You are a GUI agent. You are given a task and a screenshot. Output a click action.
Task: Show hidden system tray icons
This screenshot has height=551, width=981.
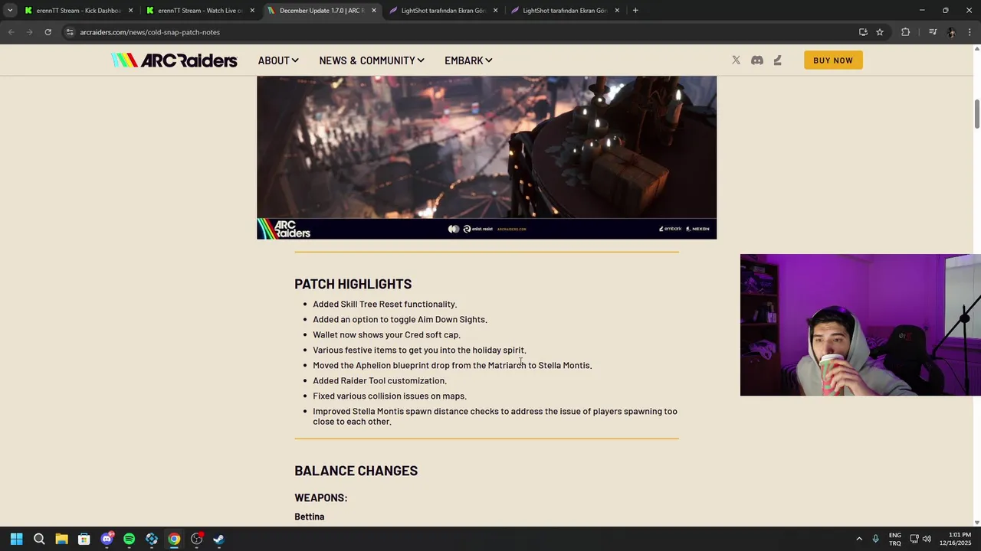(859, 539)
